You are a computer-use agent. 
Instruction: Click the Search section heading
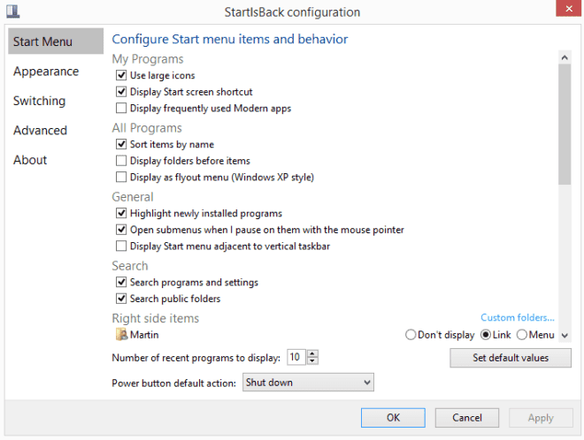coord(130,266)
